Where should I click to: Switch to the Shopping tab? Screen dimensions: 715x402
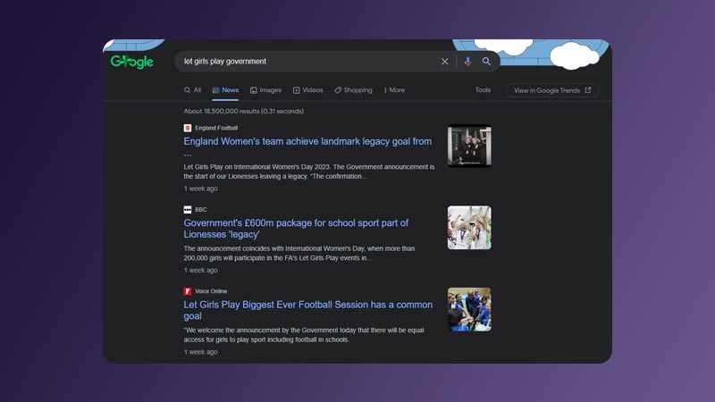coord(353,90)
